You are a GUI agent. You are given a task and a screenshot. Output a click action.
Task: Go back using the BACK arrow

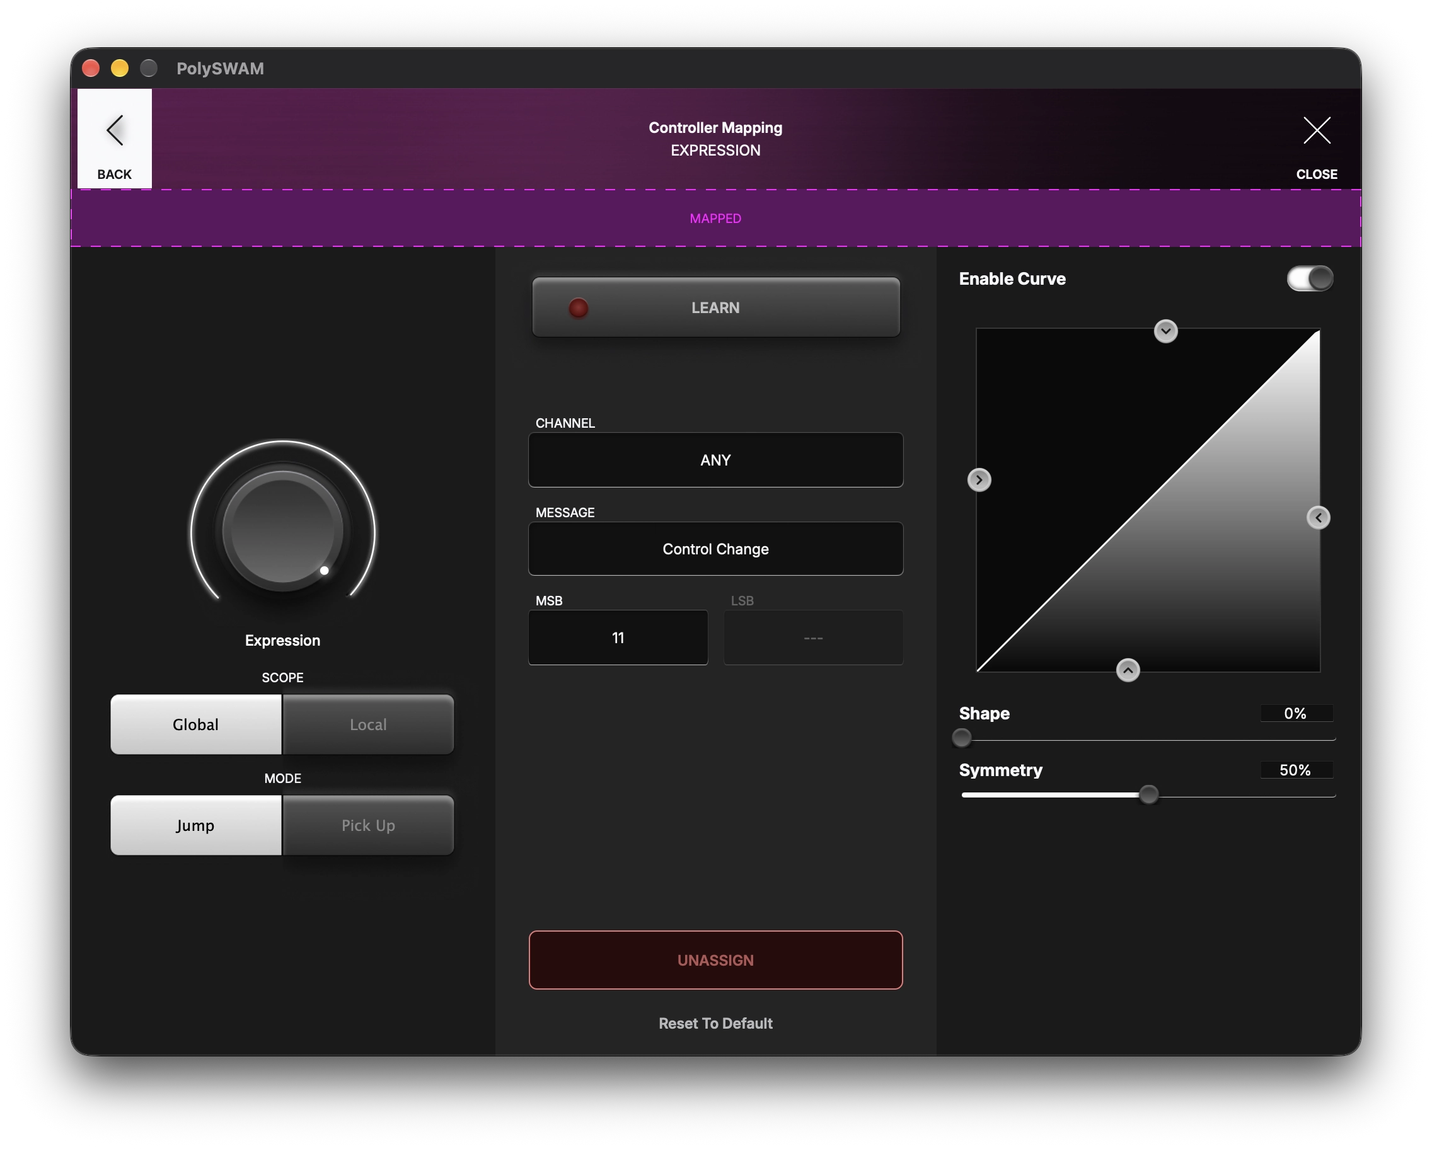click(114, 139)
